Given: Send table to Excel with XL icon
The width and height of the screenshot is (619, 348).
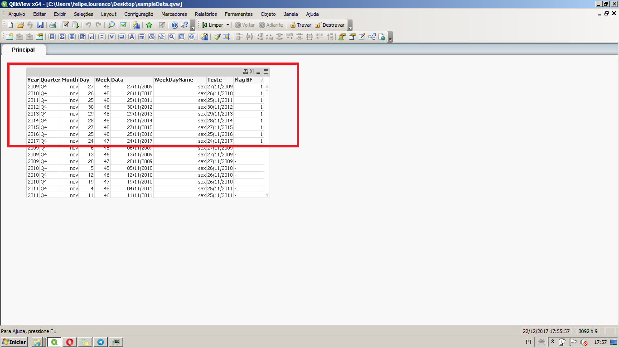Looking at the screenshot, I should tap(252, 72).
